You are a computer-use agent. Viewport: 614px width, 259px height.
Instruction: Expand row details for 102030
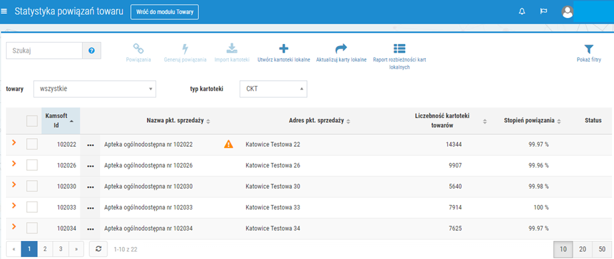point(14,184)
